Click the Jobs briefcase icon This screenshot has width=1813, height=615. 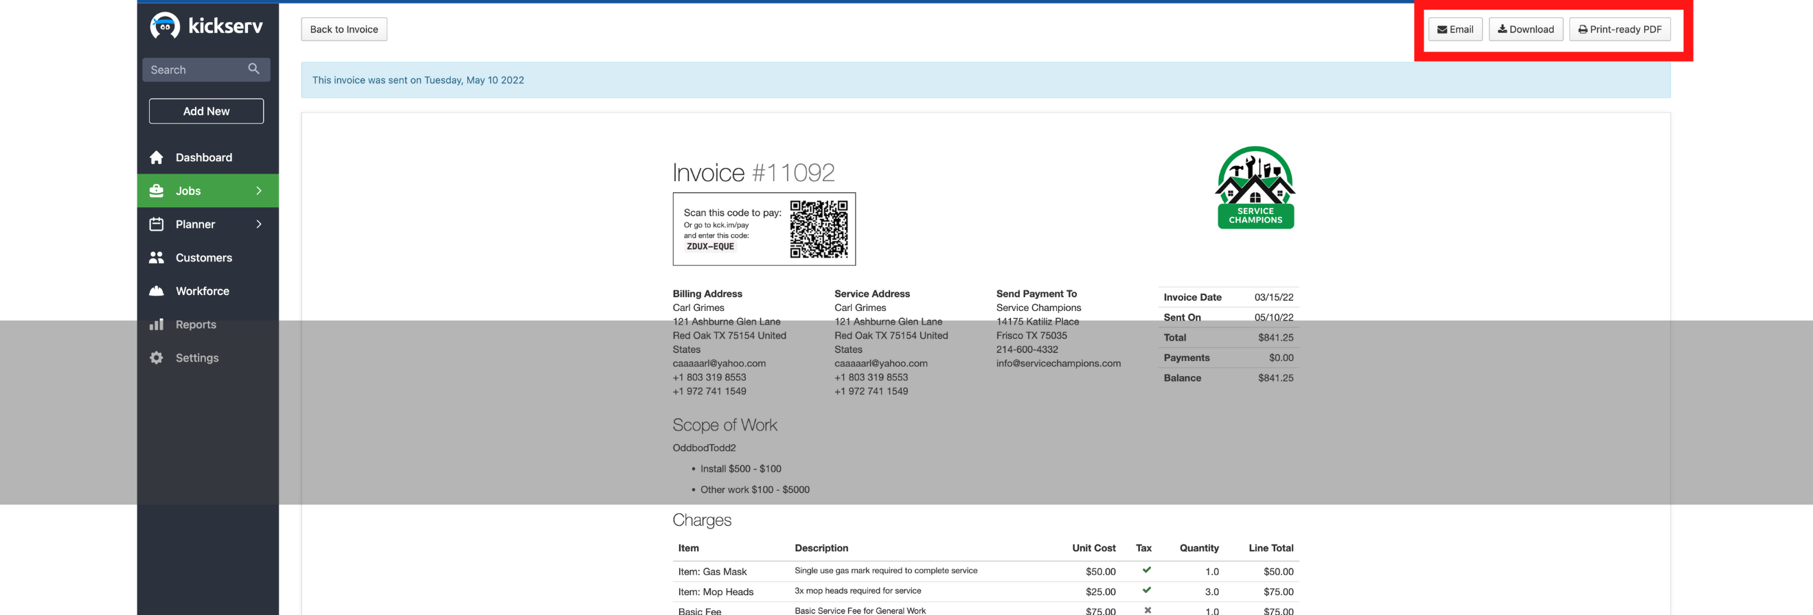coord(157,191)
